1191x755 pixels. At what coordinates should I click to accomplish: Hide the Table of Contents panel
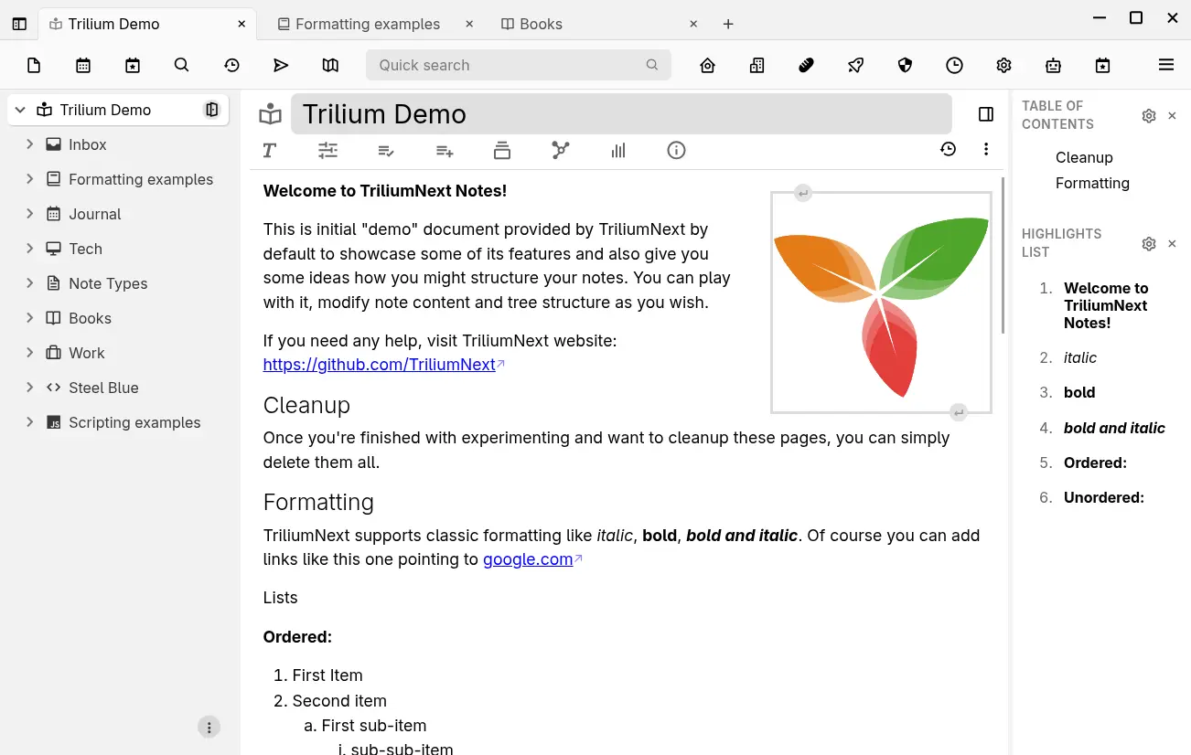[1172, 115]
